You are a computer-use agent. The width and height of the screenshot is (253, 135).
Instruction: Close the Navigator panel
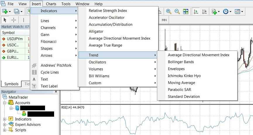click(56, 92)
